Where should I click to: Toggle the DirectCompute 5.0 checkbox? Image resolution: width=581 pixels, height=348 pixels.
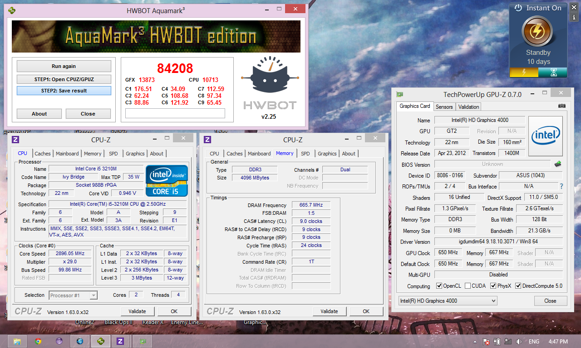click(518, 286)
